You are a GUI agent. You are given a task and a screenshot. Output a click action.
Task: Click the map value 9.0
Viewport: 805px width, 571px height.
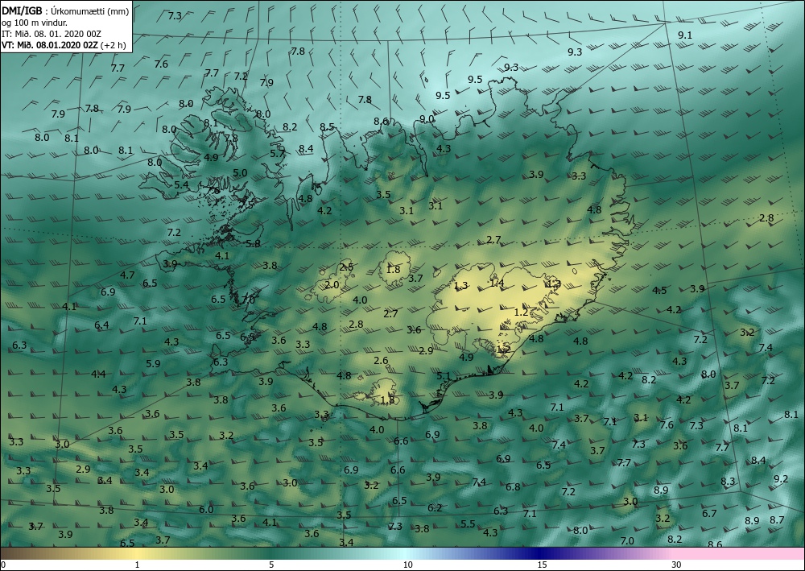tap(427, 118)
